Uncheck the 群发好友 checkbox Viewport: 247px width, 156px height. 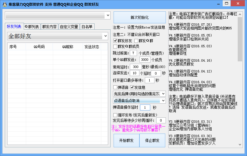pyautogui.click(x=115, y=41)
